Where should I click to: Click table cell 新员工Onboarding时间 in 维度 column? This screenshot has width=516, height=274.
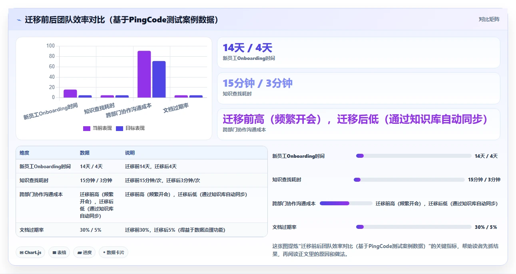click(45, 167)
